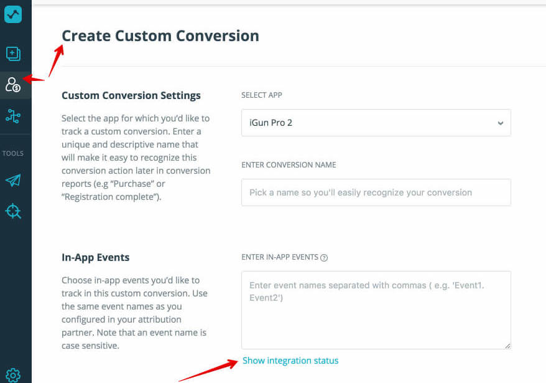
Task: Click Show integration status below the events box
Action: coord(290,361)
